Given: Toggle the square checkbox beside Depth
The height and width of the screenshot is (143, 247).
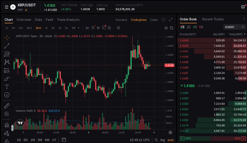Looking at the screenshot, I should 163,20.
